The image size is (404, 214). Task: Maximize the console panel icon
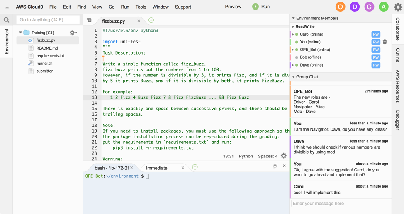pyautogui.click(x=275, y=166)
